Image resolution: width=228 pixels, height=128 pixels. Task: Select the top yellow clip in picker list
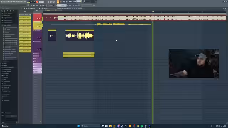pos(25,18)
